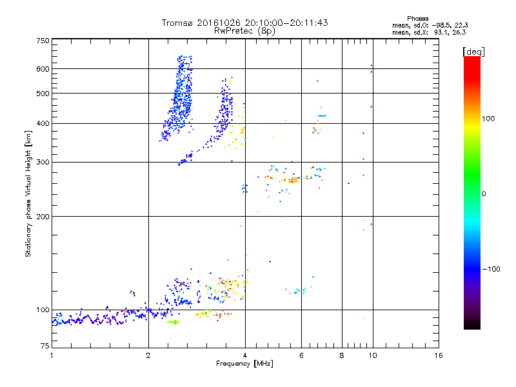Click the "RwPretec (8p)" subtitle

pos(244,31)
